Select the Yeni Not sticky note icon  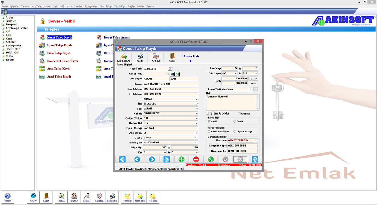127,197
